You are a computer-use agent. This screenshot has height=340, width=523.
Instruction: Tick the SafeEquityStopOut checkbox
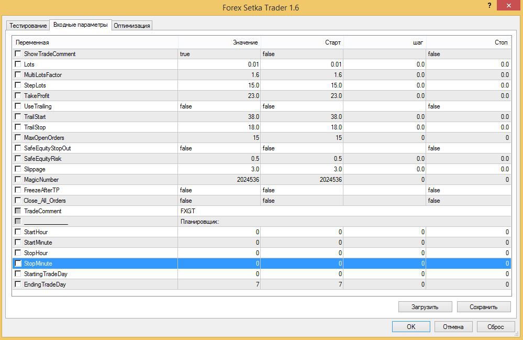[x=18, y=148]
